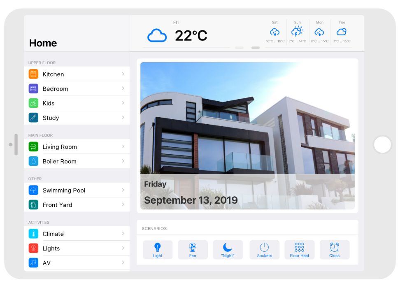Click the second weather page indicator dot

(x=256, y=48)
